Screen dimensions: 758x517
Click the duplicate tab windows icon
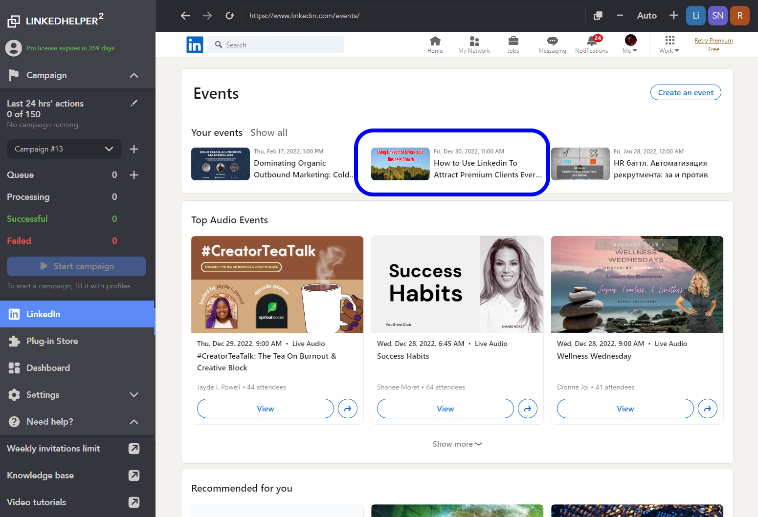click(x=598, y=16)
